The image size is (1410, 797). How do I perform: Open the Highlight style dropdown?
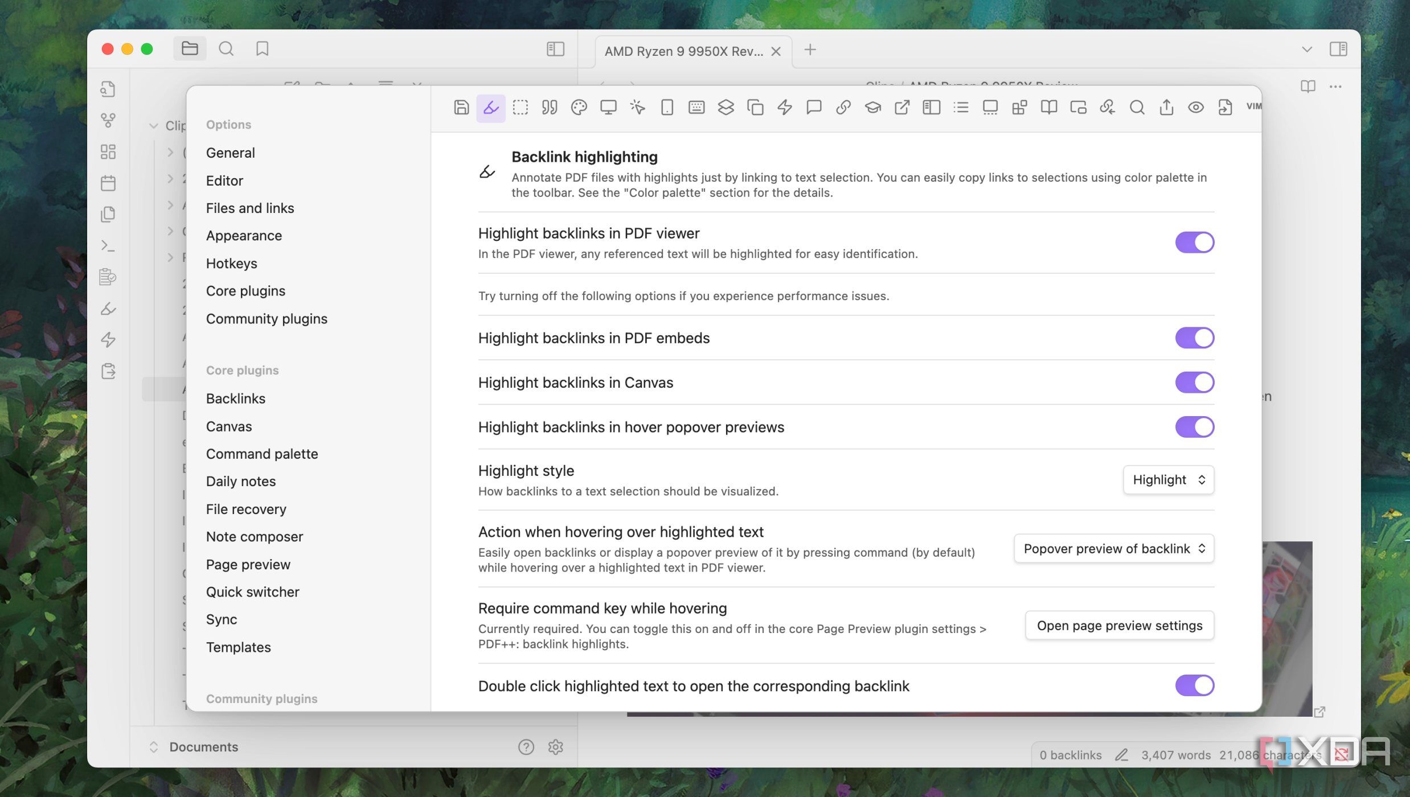click(1169, 480)
